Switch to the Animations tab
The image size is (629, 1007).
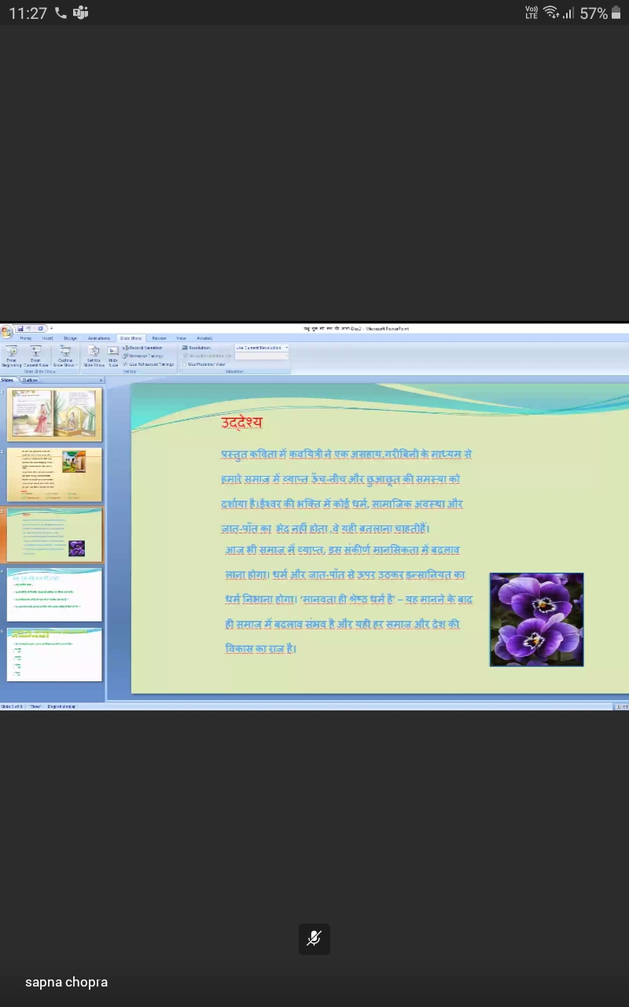pos(99,338)
